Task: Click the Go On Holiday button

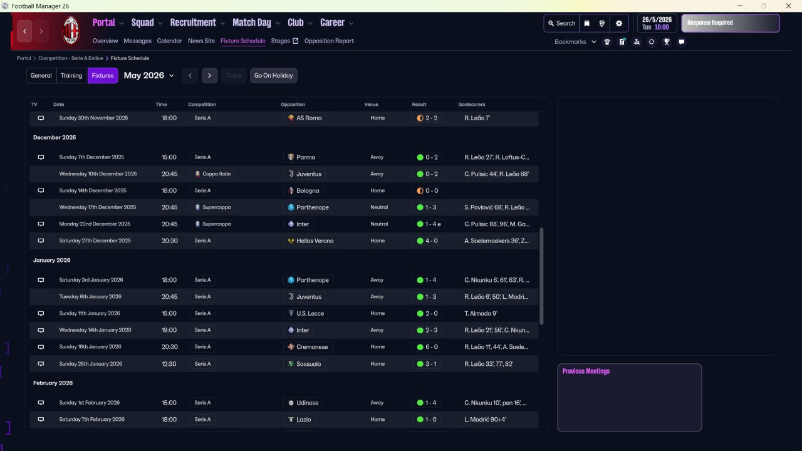Action: (274, 76)
